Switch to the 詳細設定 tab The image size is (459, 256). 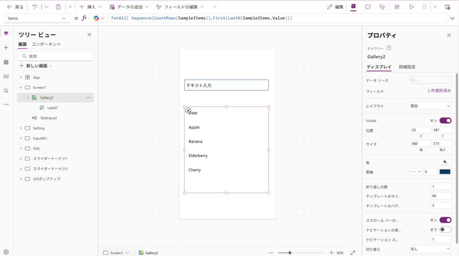(407, 67)
